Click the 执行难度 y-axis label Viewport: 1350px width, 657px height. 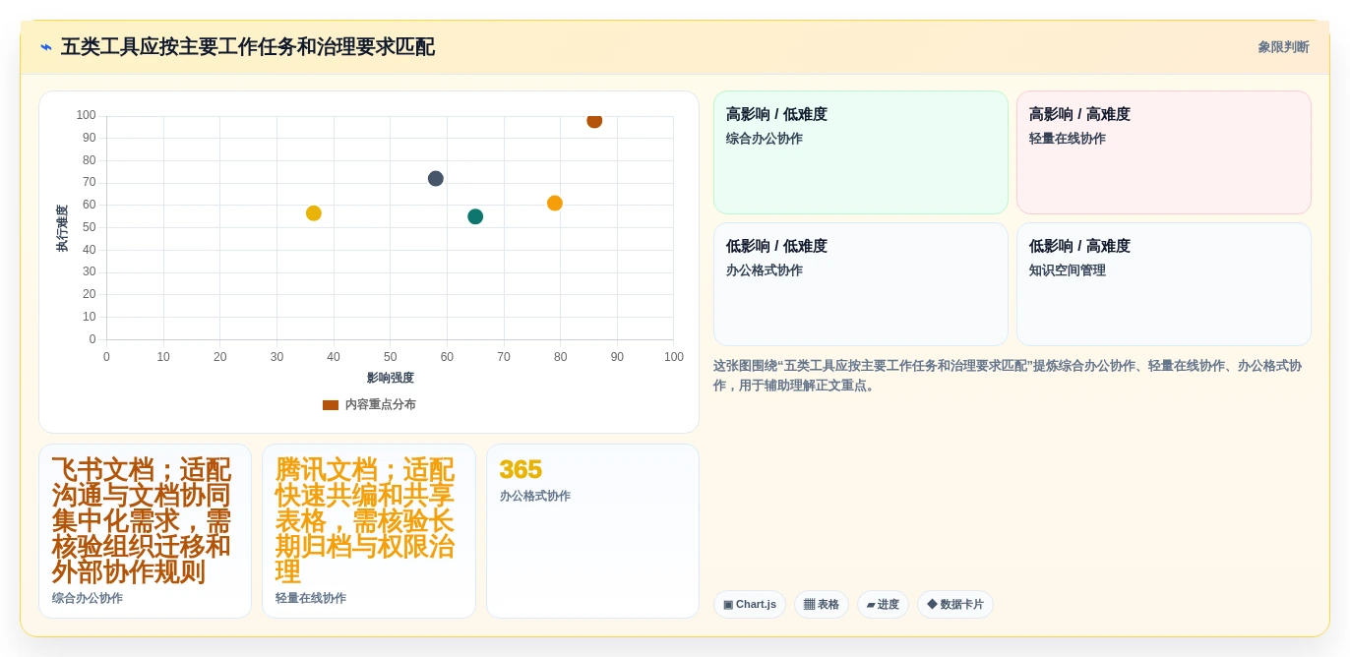[x=62, y=228]
